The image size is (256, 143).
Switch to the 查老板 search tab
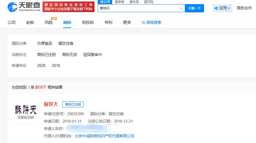pos(120,2)
